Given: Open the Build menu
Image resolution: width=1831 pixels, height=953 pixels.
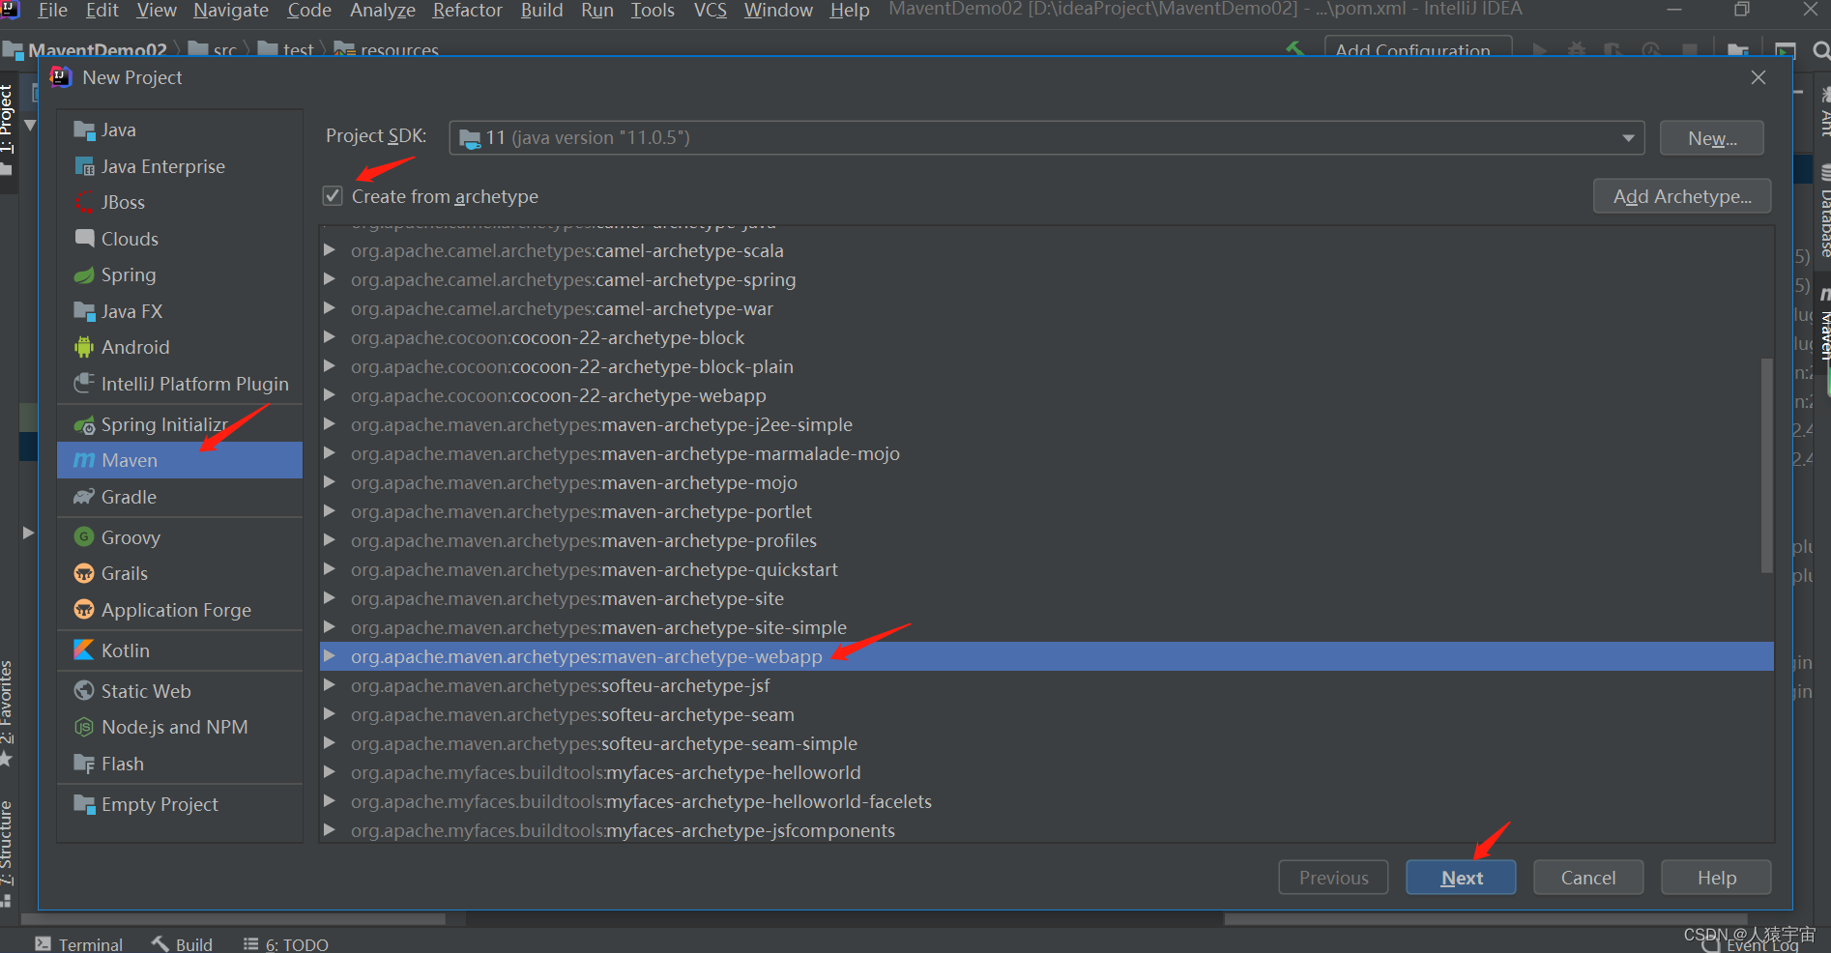Looking at the screenshot, I should tap(541, 11).
